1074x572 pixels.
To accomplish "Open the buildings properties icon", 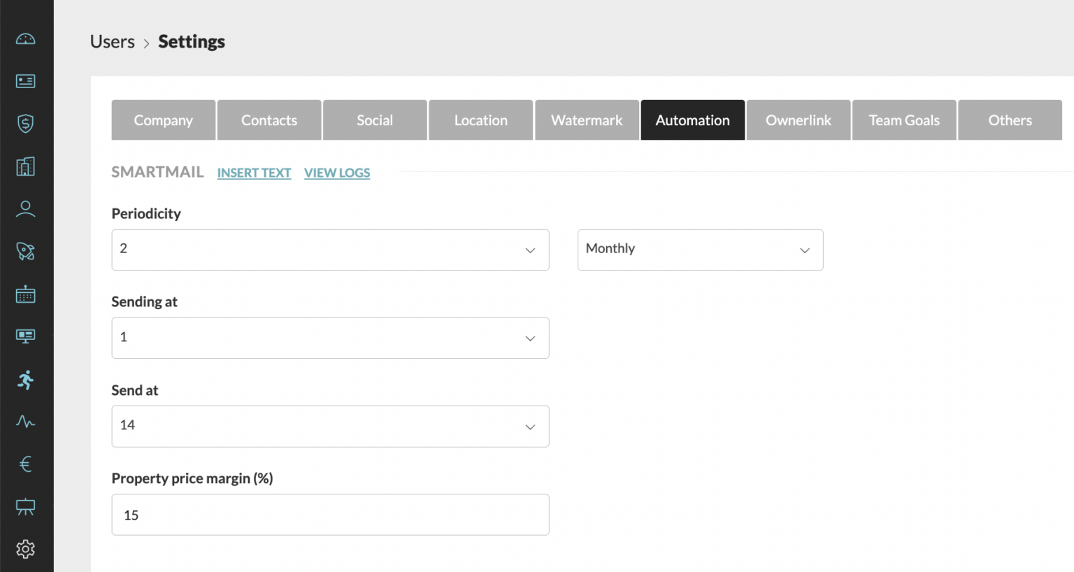I will (26, 166).
